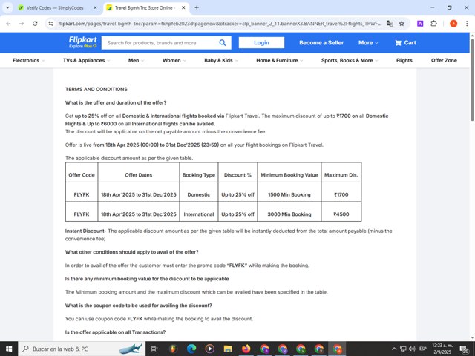Open the Cart
Image resolution: width=475 pixels, height=356 pixels.
pos(405,43)
